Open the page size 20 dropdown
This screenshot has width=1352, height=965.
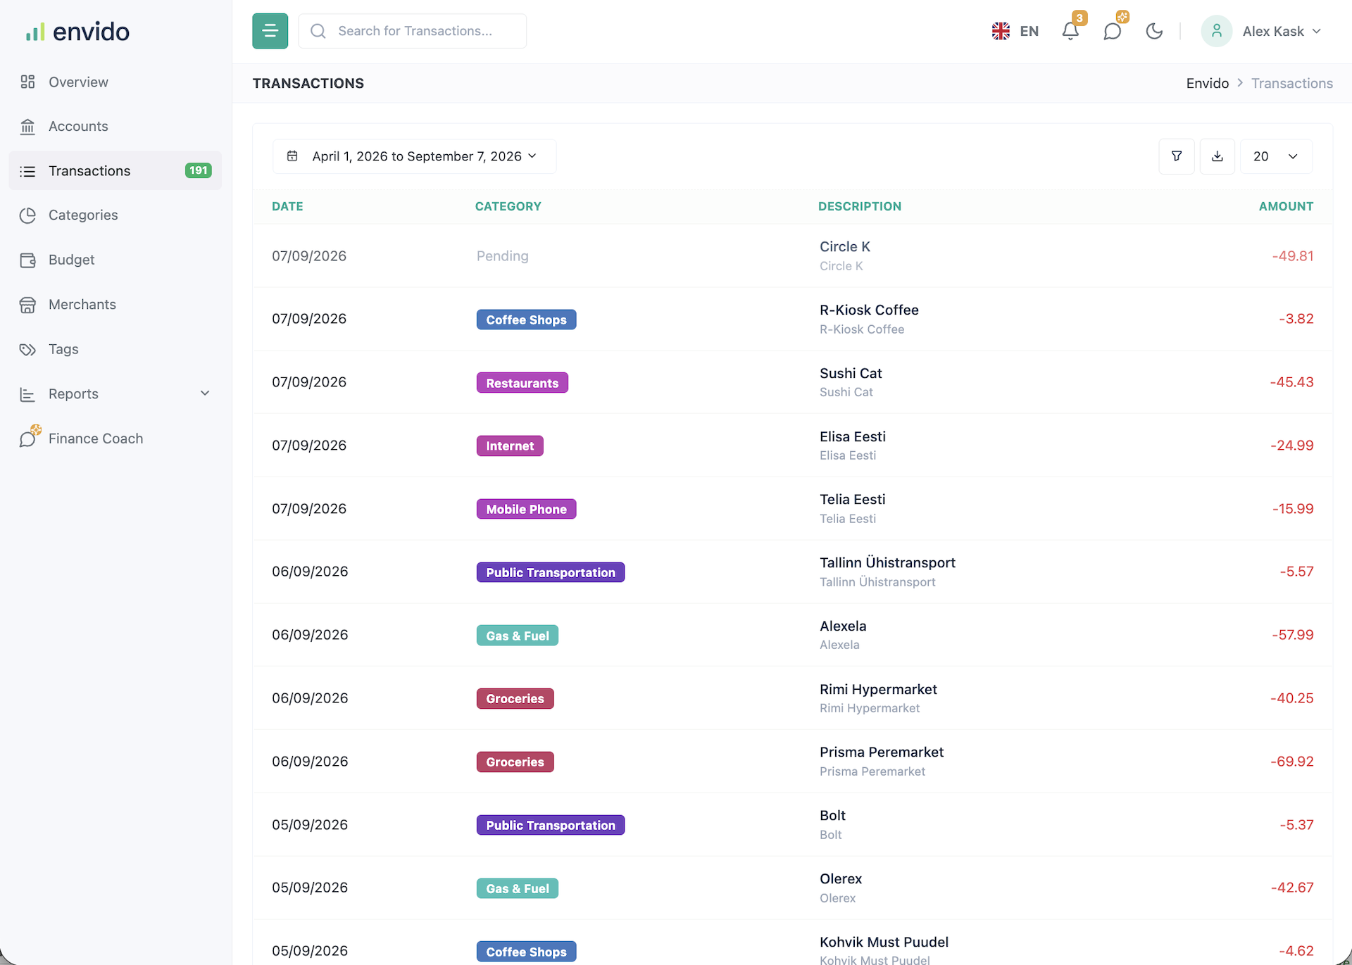1276,156
